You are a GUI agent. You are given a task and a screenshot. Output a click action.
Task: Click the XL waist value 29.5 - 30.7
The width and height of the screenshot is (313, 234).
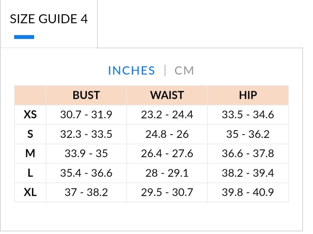(x=167, y=193)
